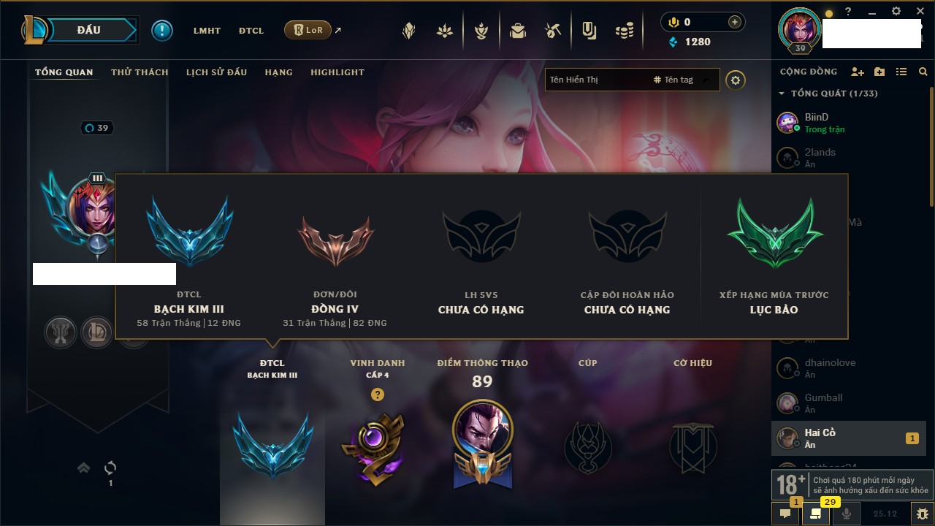Open the bug report icon
Screen dimensions: 935x526
(923, 514)
